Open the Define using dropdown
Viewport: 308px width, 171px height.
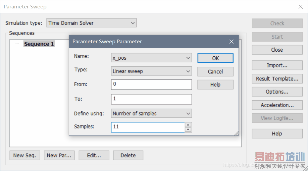click(x=151, y=113)
